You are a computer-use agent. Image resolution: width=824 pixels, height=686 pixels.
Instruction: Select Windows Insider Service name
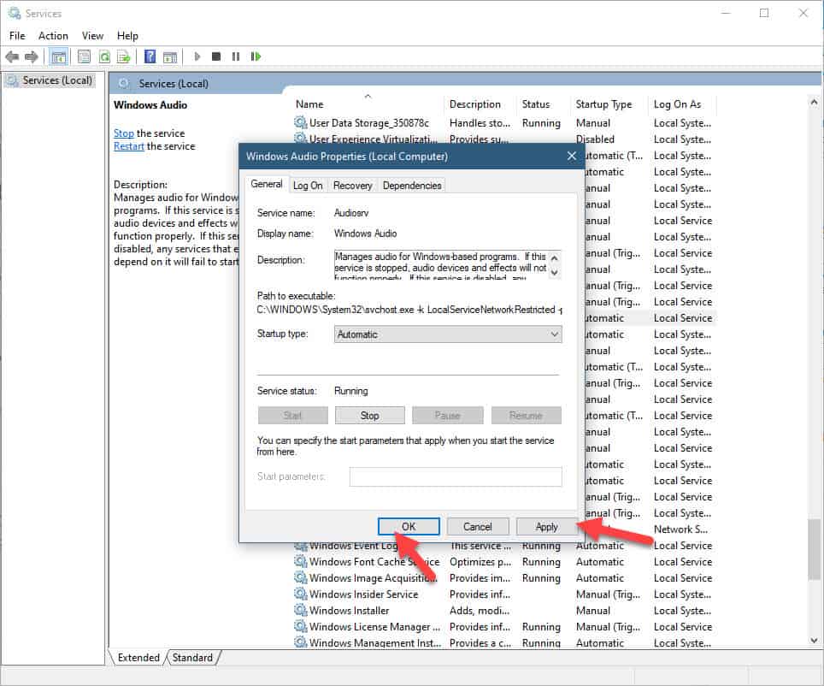pos(363,594)
